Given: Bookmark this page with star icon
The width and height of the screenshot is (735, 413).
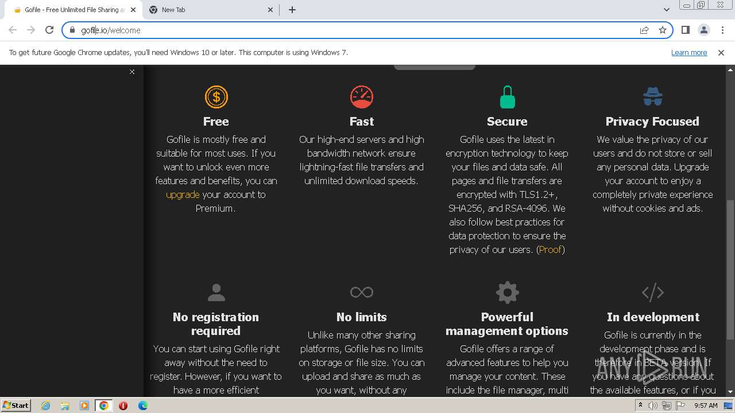Looking at the screenshot, I should tap(663, 30).
